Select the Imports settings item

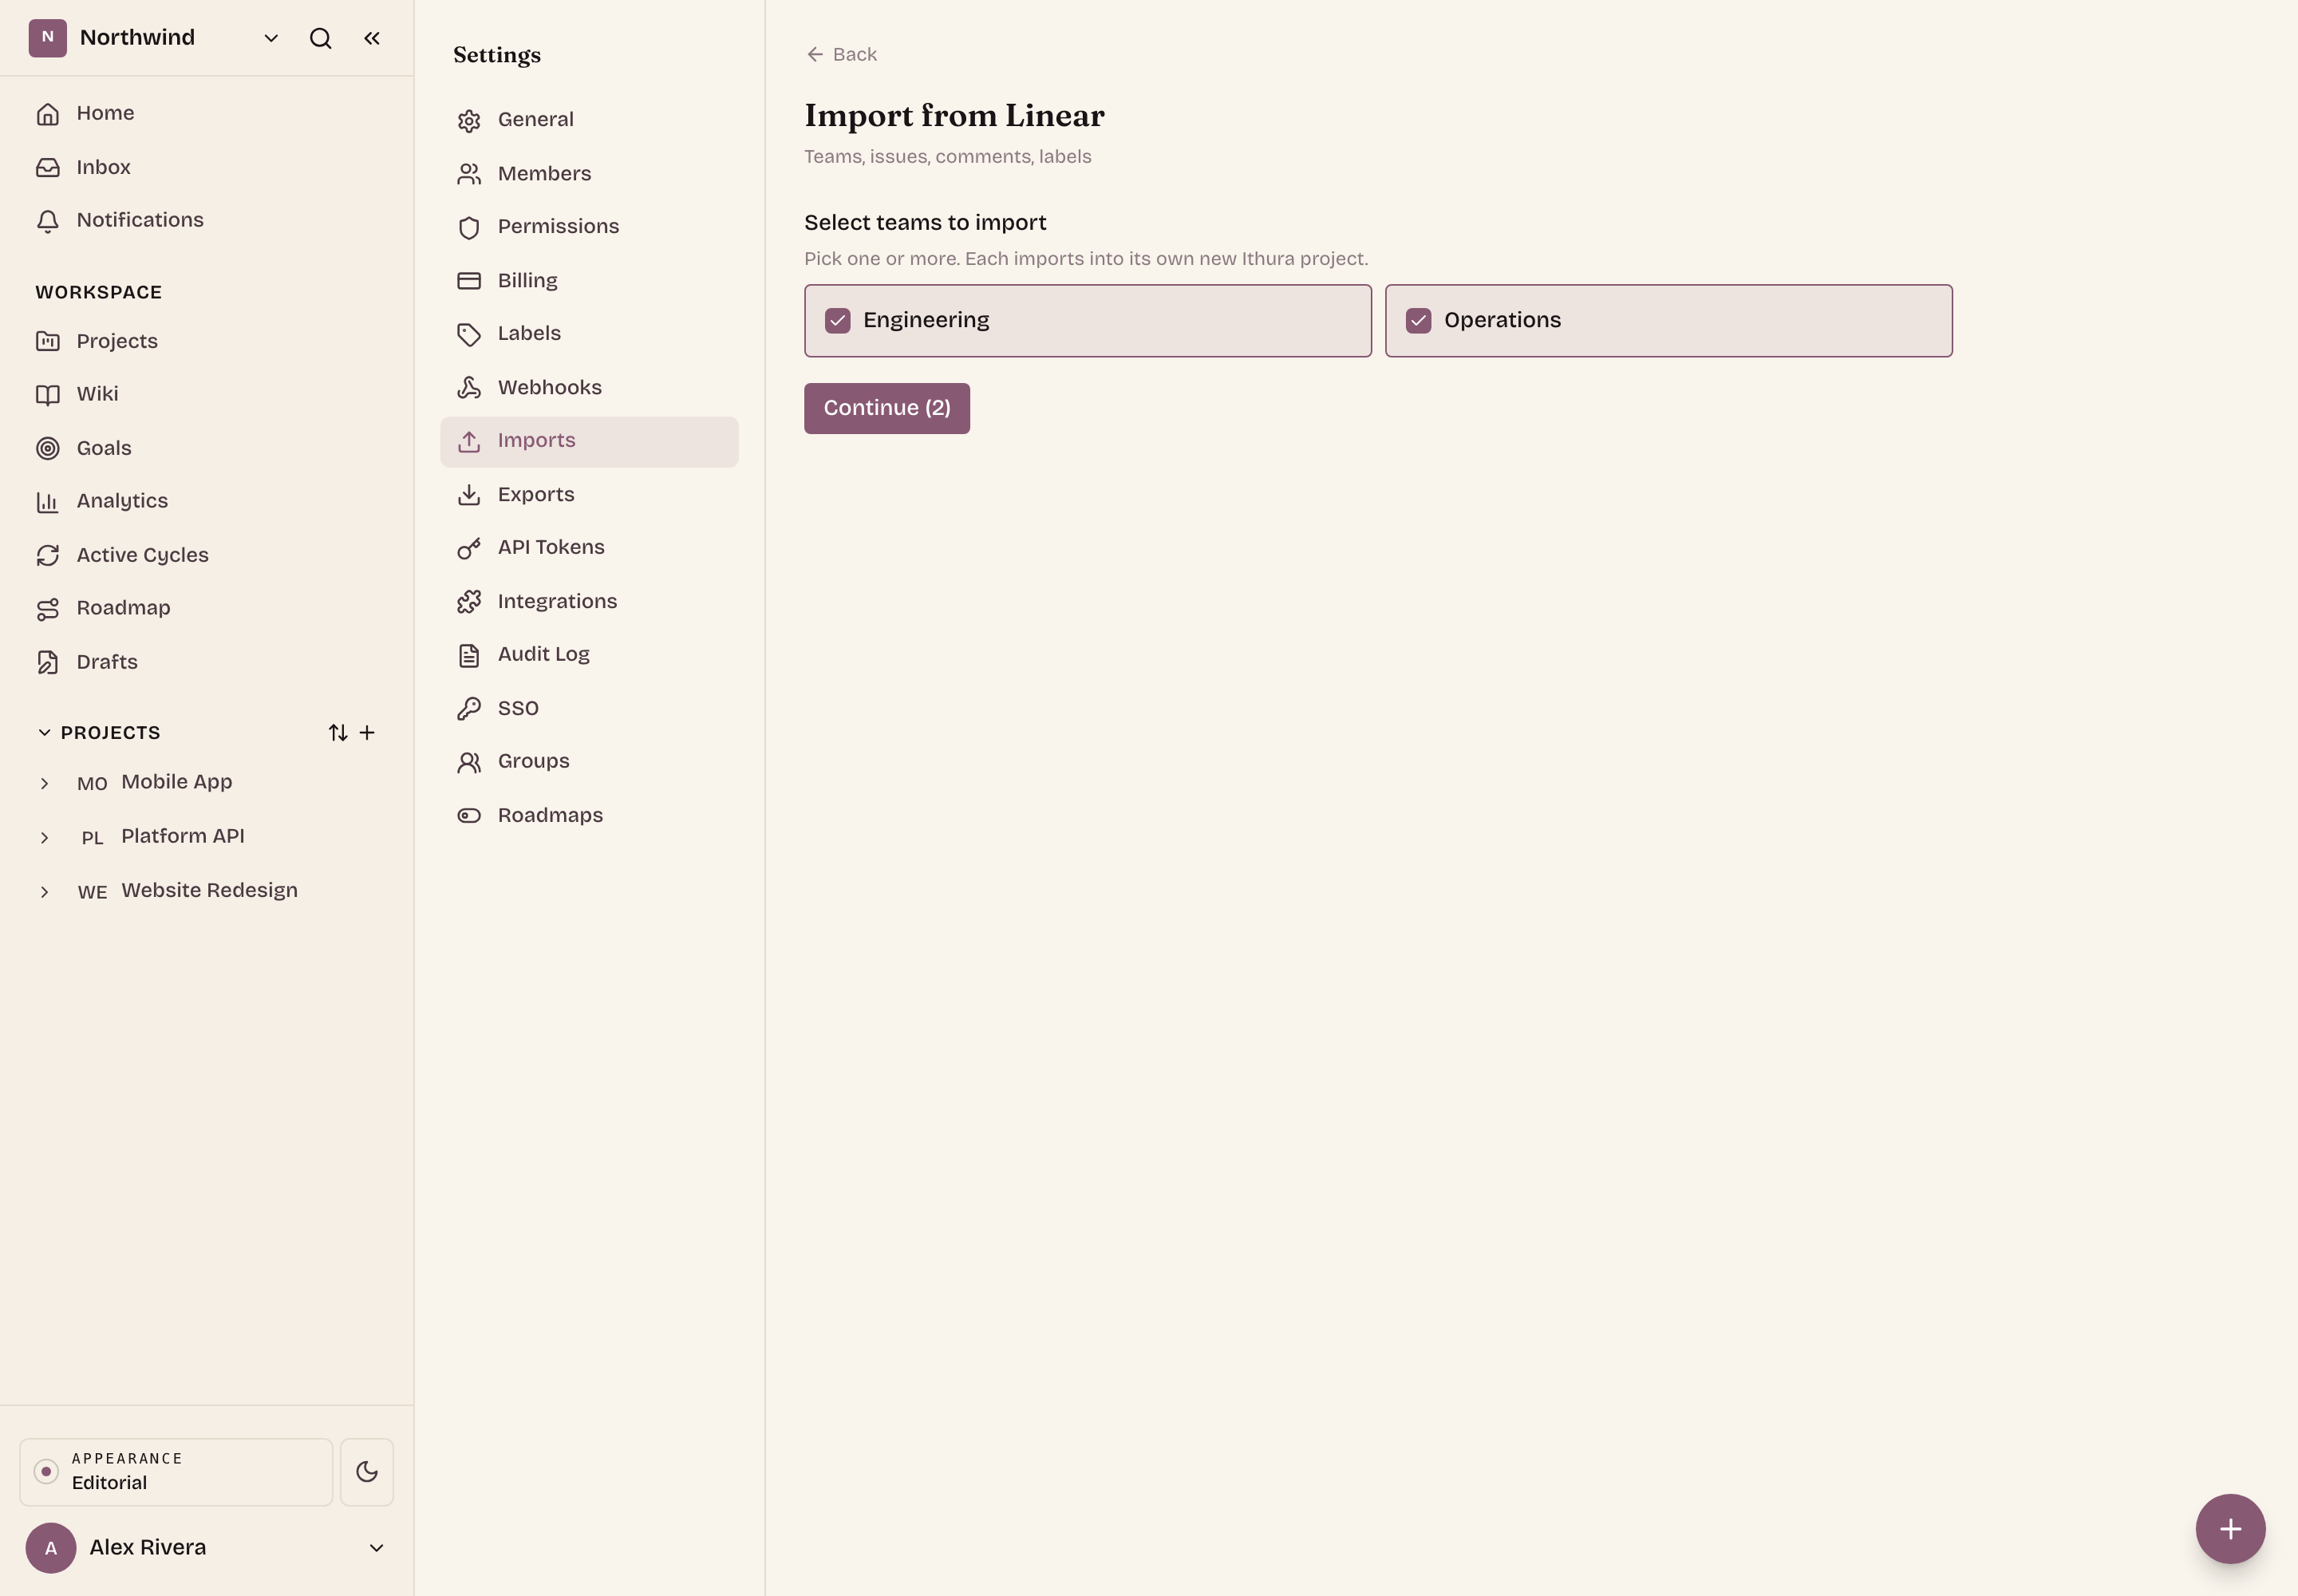pyautogui.click(x=589, y=441)
